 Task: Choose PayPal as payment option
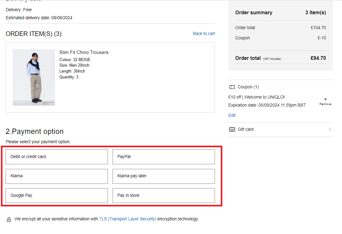tap(164, 157)
